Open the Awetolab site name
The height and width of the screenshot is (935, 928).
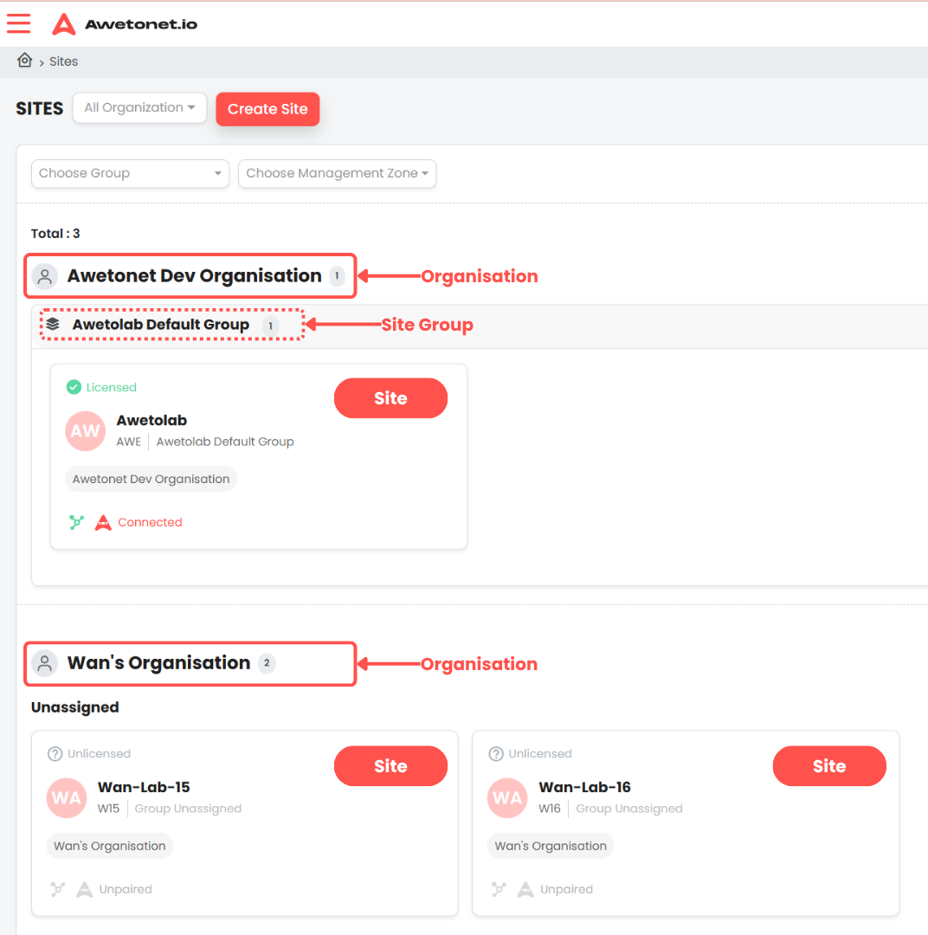click(x=151, y=421)
